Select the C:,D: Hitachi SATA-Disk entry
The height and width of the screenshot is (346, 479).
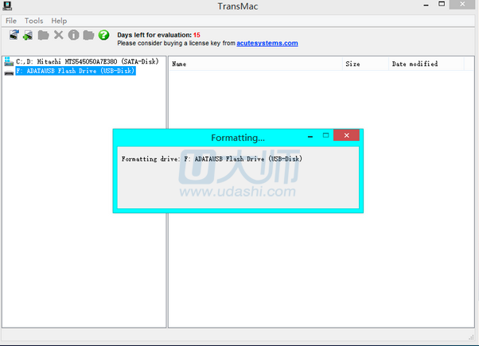pyautogui.click(x=87, y=61)
